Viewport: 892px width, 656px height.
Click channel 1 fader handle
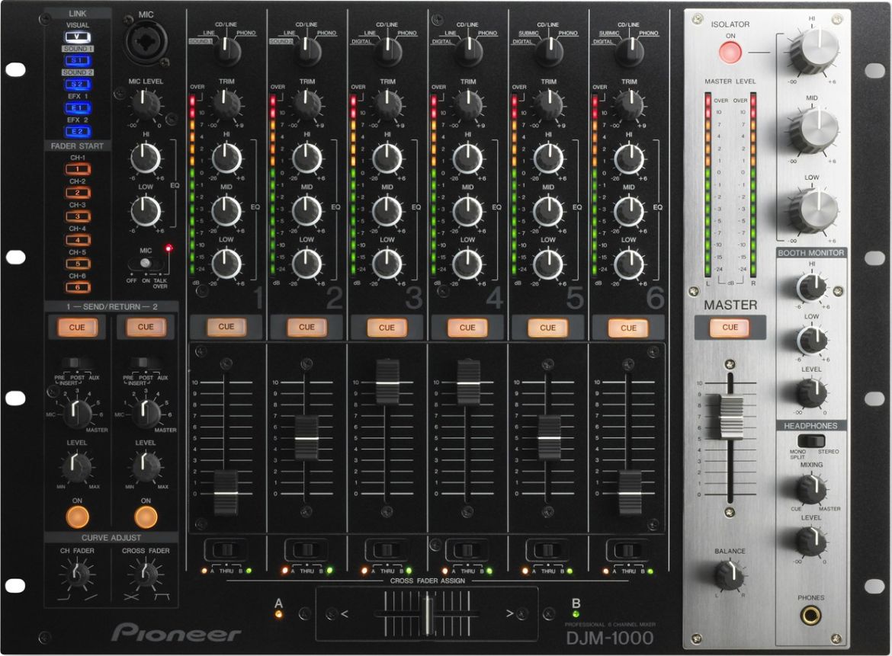(x=226, y=492)
